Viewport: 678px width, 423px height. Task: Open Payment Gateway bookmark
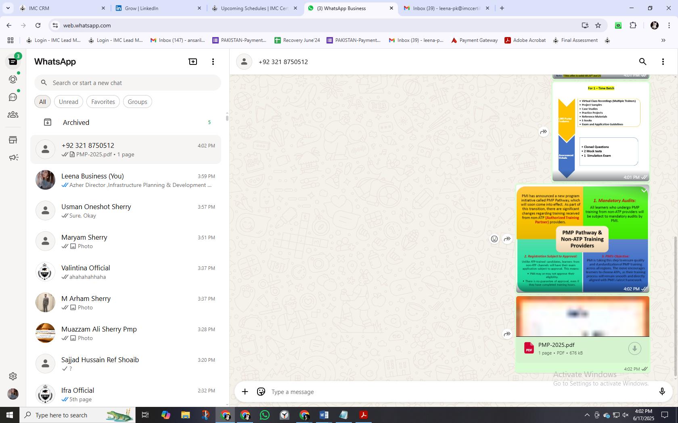click(474, 40)
